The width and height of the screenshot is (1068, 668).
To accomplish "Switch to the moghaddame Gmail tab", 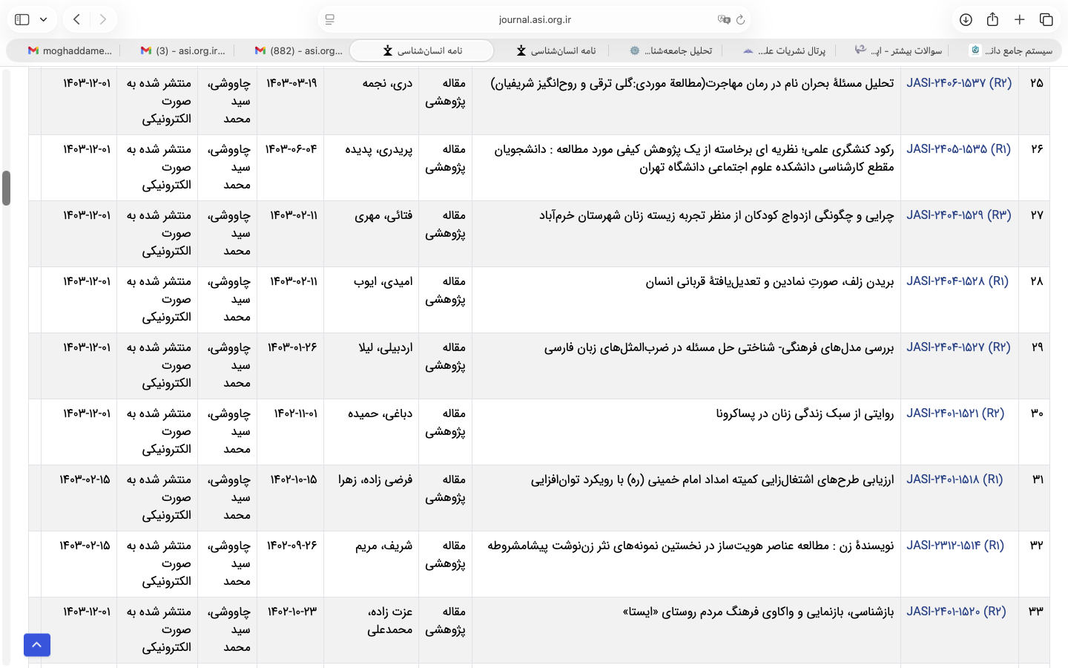I will pos(70,50).
